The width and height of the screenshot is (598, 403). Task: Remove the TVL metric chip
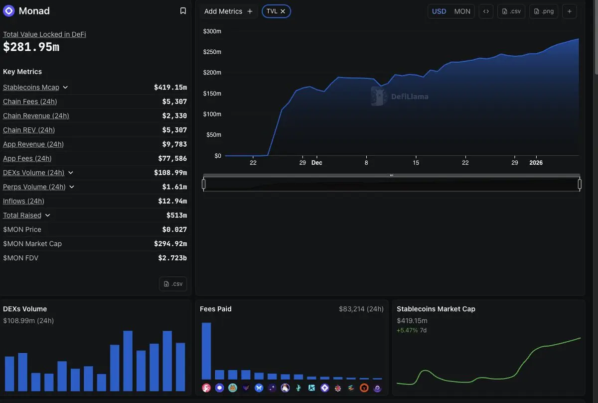[x=283, y=11]
